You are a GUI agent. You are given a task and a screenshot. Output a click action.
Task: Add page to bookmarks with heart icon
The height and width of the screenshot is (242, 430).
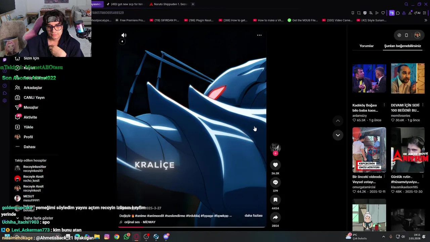pos(383,13)
